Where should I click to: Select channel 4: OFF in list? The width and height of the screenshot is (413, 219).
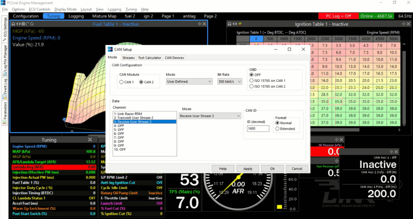point(145,126)
